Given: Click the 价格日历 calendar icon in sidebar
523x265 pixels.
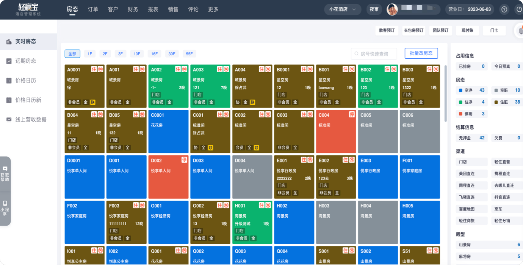Looking at the screenshot, I should (x=9, y=81).
